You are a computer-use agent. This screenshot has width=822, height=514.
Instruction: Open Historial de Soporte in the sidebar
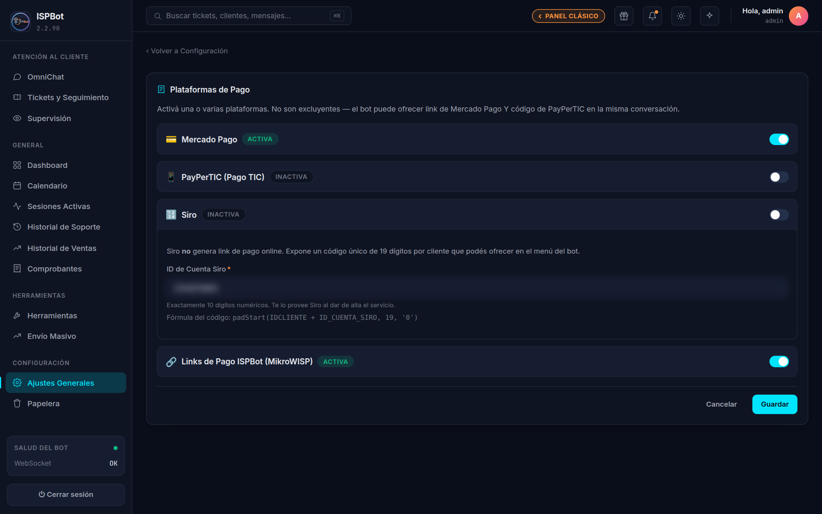[x=66, y=227]
